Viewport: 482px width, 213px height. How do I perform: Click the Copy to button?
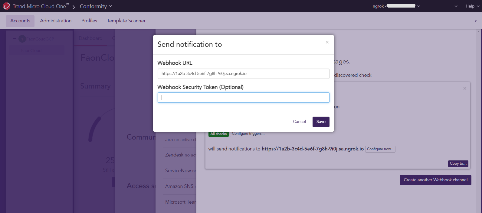[x=458, y=163]
